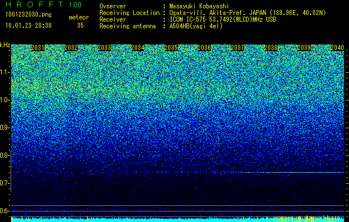Click the 2033 time marker
The image size is (349, 222).
point(104,48)
